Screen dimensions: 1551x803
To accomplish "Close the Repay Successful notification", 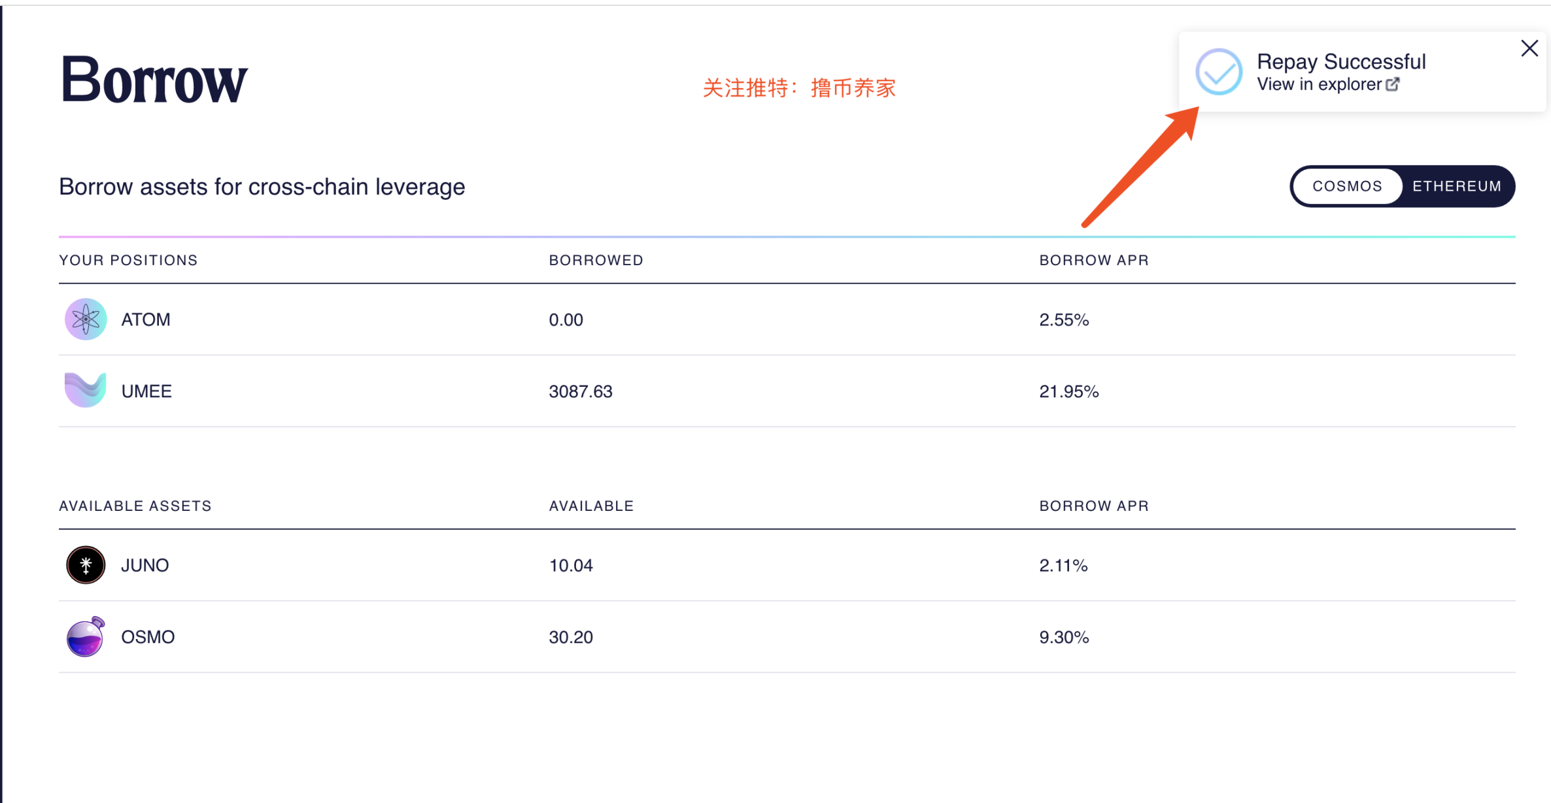I will point(1529,48).
